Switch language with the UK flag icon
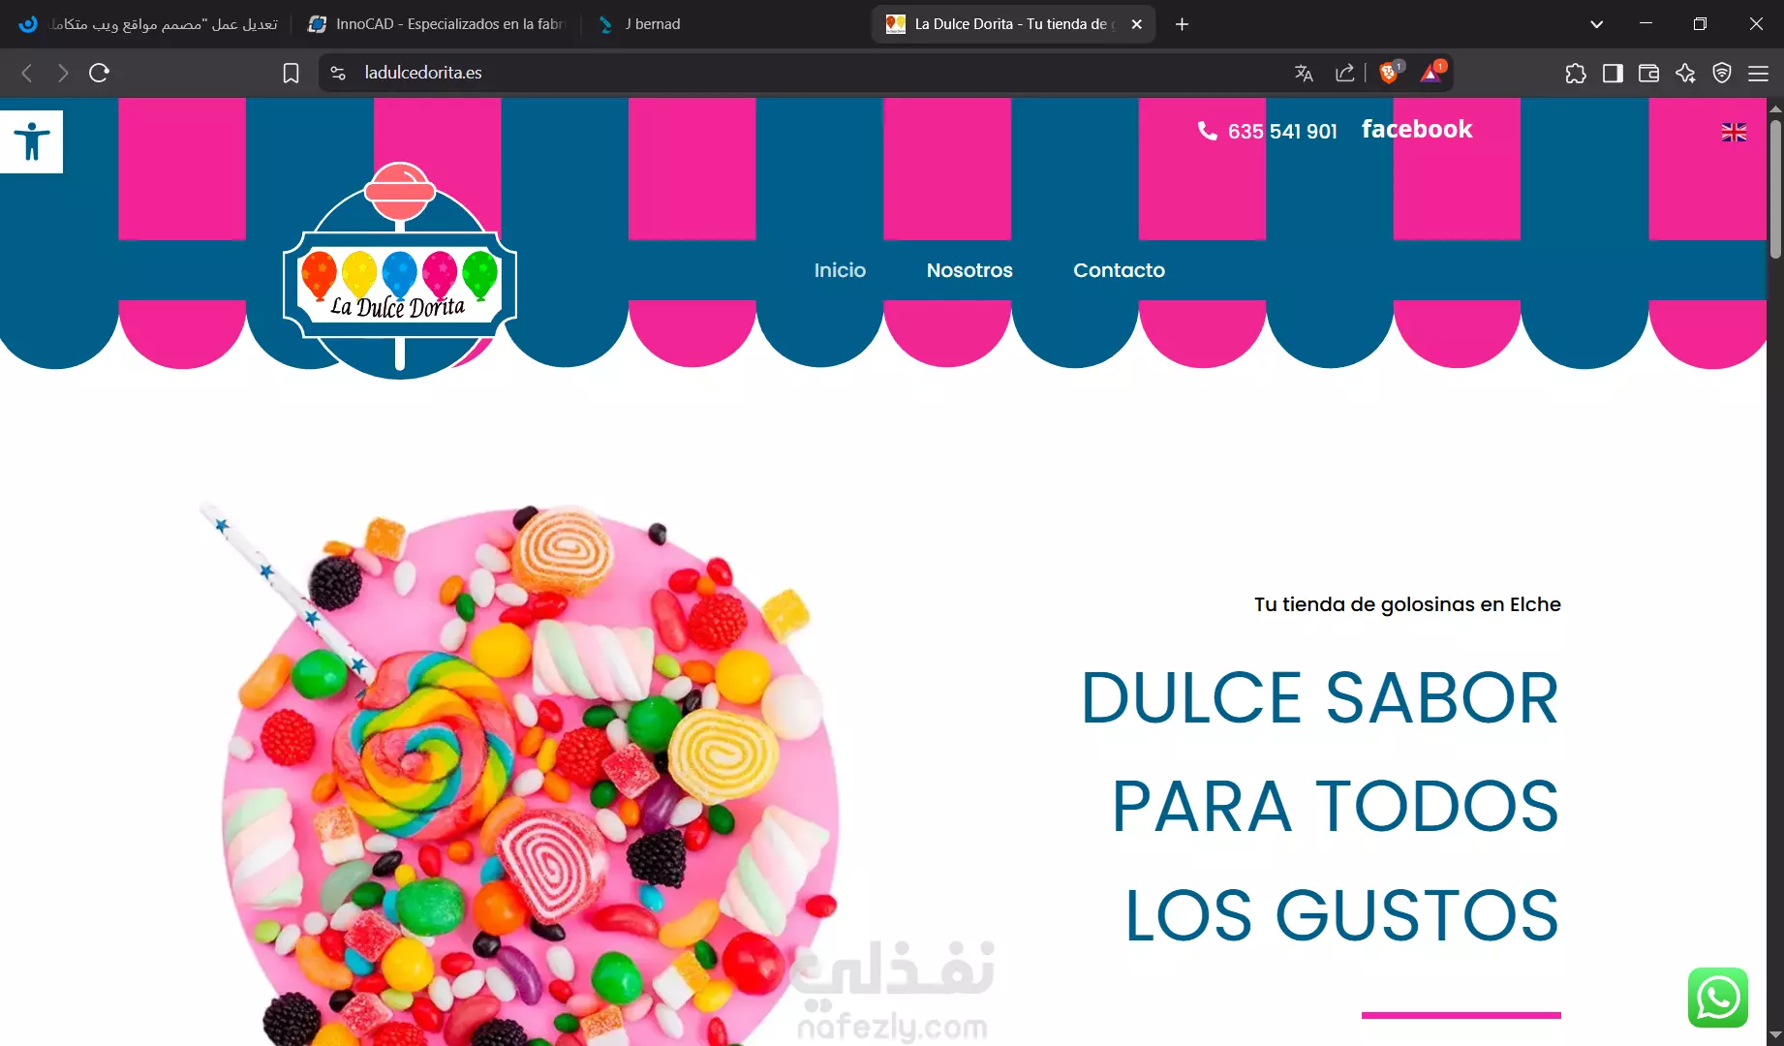 click(1734, 133)
